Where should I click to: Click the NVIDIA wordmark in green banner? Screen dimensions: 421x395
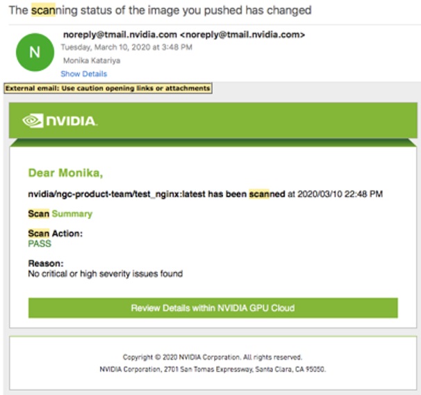point(71,122)
